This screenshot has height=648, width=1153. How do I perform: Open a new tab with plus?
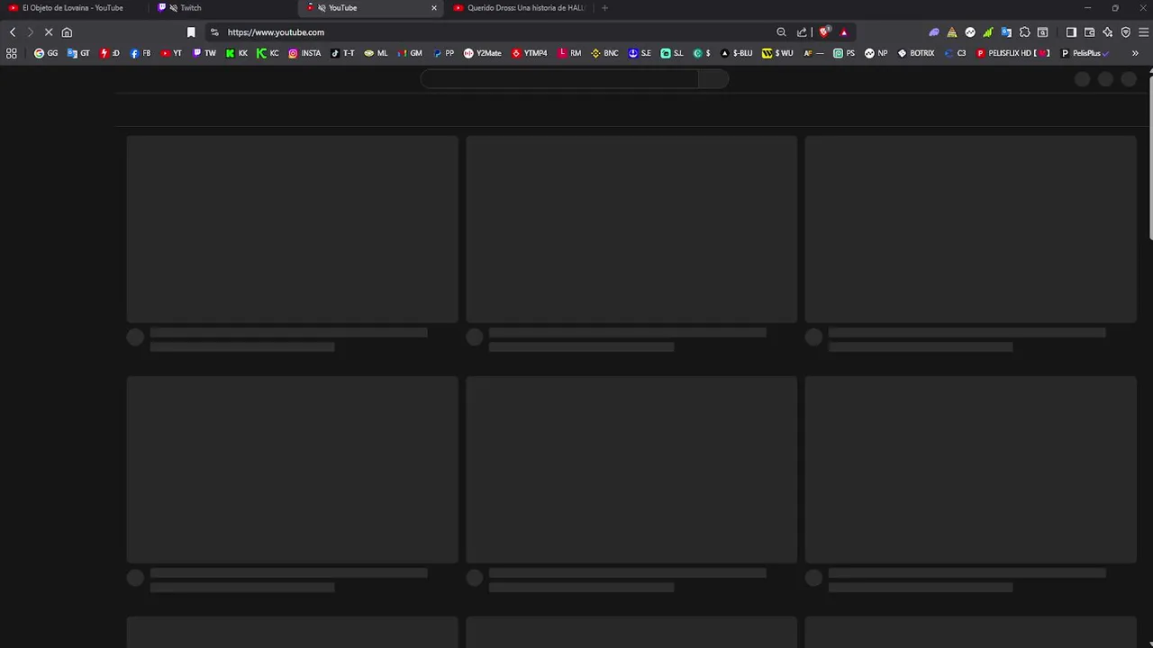(x=604, y=8)
